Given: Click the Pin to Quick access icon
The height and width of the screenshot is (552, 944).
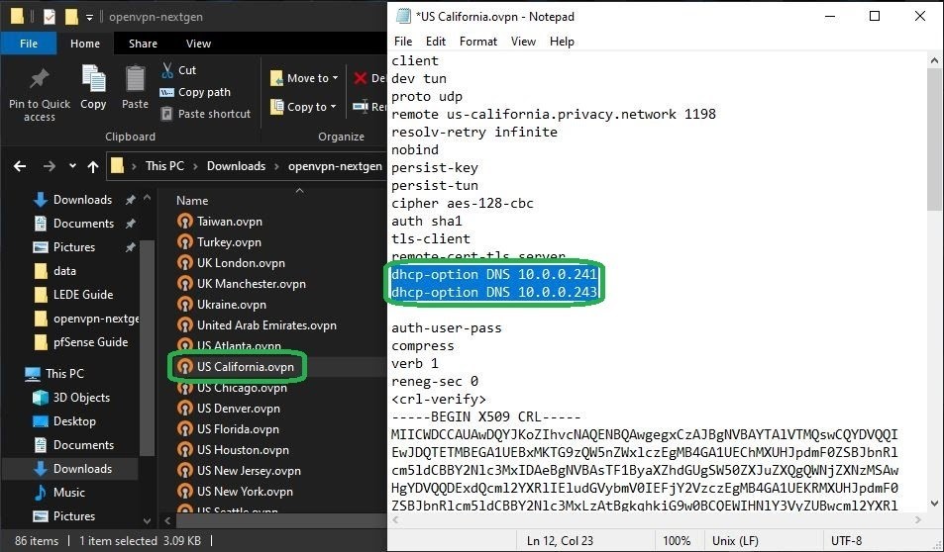Looking at the screenshot, I should click(40, 81).
